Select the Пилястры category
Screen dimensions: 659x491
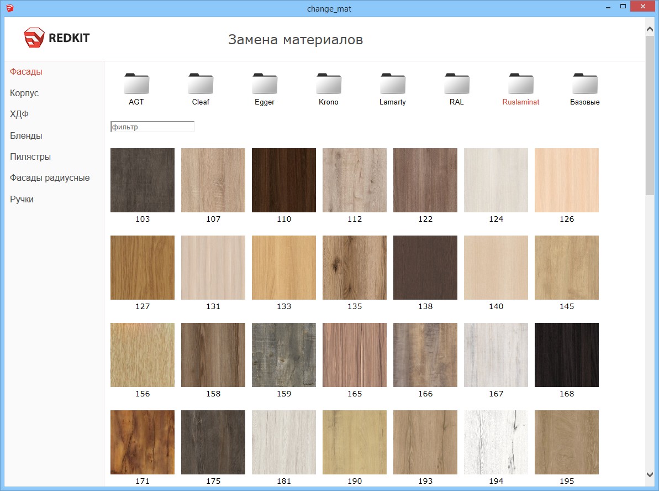(x=30, y=156)
